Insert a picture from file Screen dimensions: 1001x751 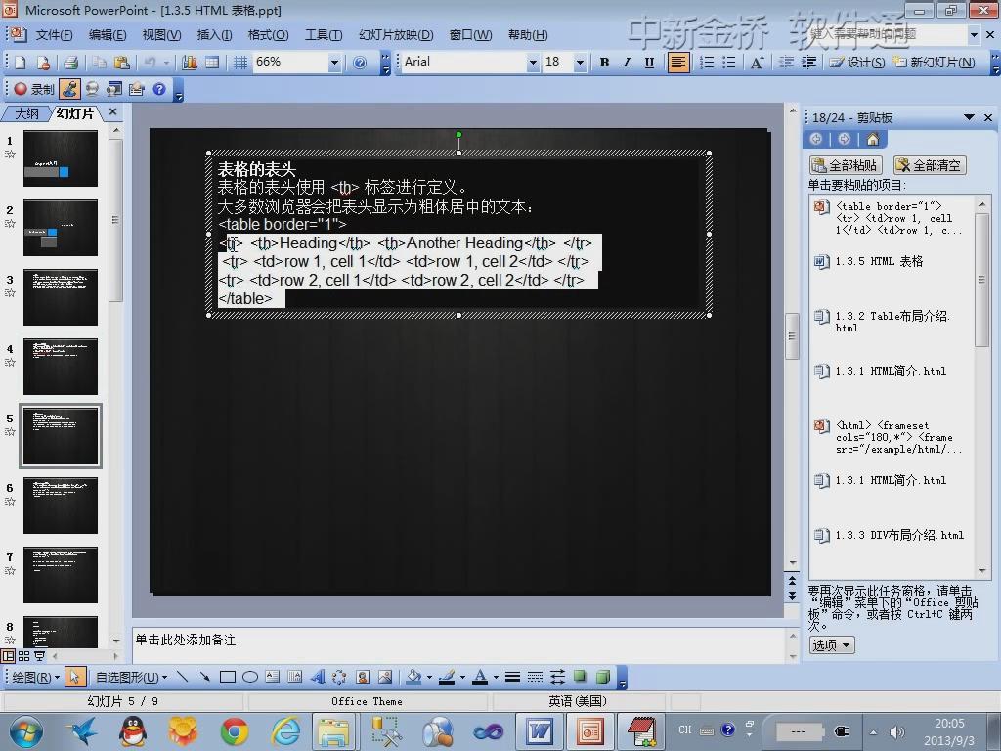tap(385, 677)
